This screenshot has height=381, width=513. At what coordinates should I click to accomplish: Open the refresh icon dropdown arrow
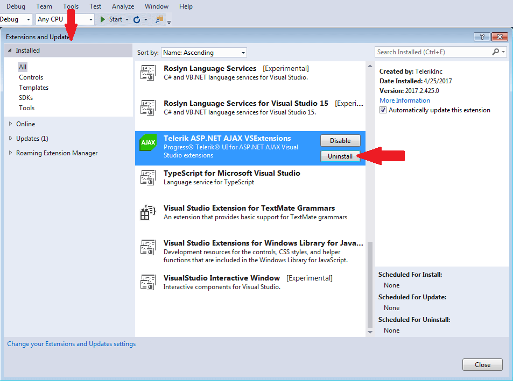(145, 19)
